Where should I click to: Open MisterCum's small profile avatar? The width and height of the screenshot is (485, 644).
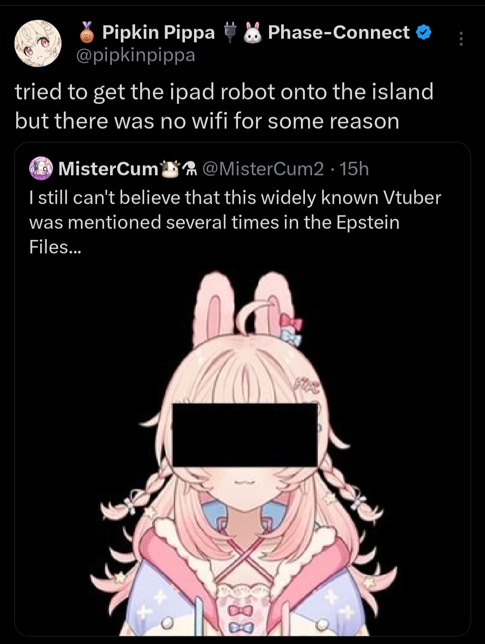click(41, 168)
